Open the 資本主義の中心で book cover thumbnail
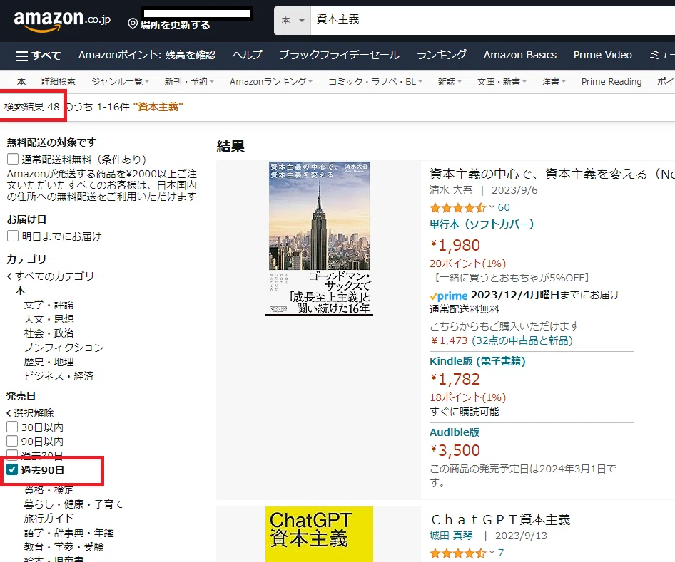 point(319,239)
